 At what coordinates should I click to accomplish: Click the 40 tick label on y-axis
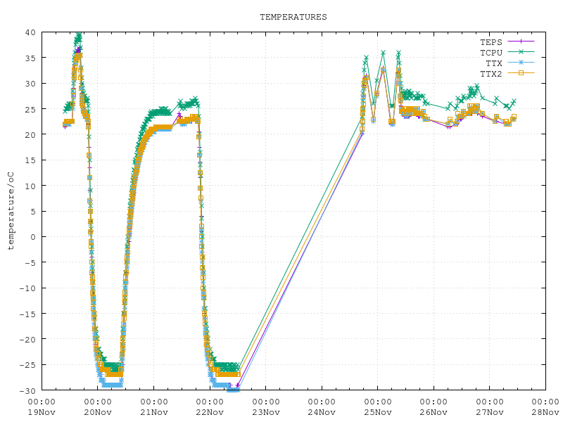pyautogui.click(x=30, y=32)
